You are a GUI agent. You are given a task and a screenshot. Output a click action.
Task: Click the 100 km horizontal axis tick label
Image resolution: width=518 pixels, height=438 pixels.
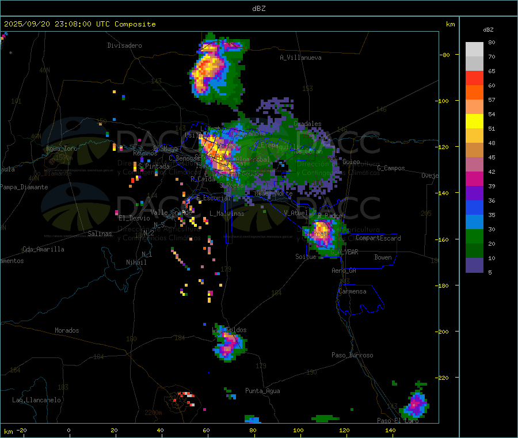coord(298,430)
